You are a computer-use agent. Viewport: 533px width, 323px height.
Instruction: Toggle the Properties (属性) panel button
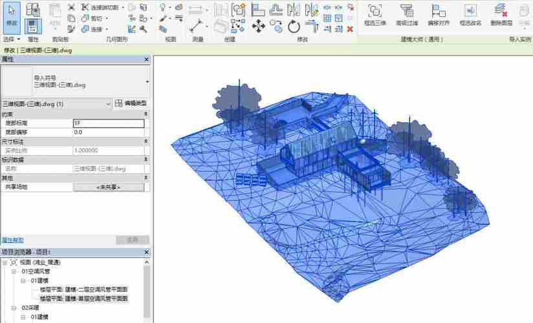[32, 26]
